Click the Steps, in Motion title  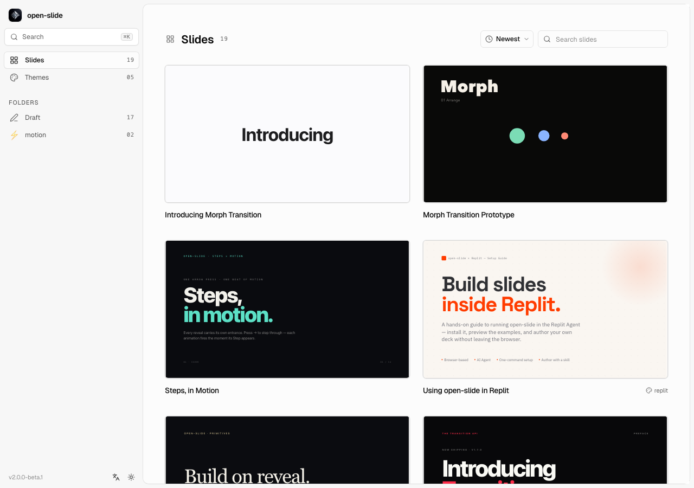(192, 390)
